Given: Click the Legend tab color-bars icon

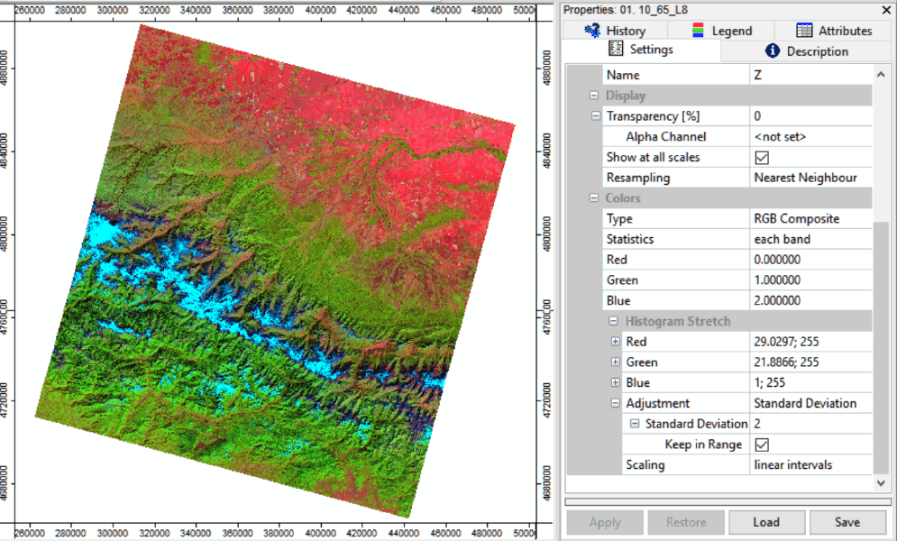Looking at the screenshot, I should click(699, 31).
